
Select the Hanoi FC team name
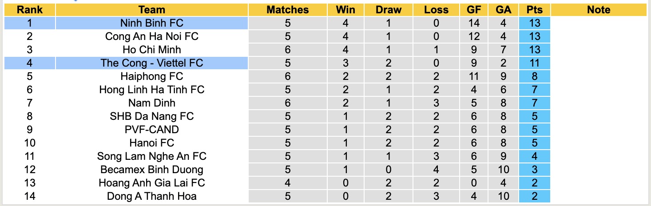click(152, 143)
